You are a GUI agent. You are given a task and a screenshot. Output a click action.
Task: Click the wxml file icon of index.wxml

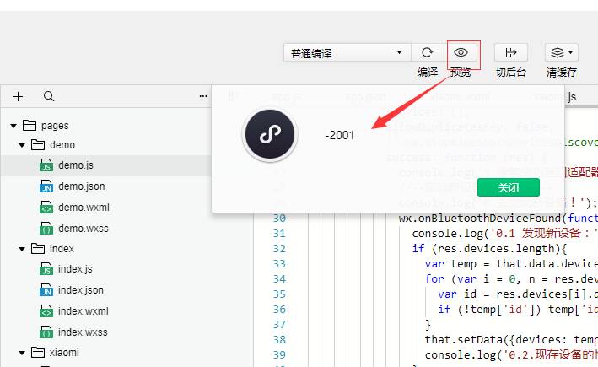[46, 311]
